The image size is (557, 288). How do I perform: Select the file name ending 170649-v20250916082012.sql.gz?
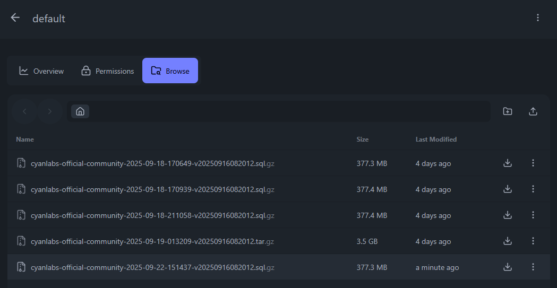coord(152,163)
